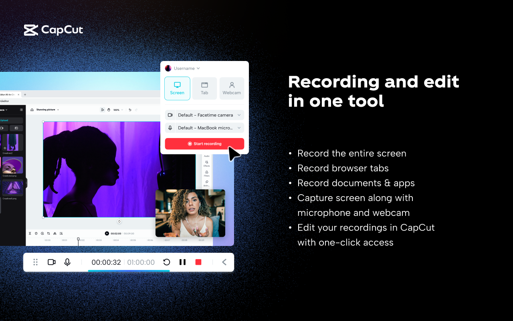513x321 pixels.
Task: Toggle the microphone on the recording bar
Action: [67, 262]
